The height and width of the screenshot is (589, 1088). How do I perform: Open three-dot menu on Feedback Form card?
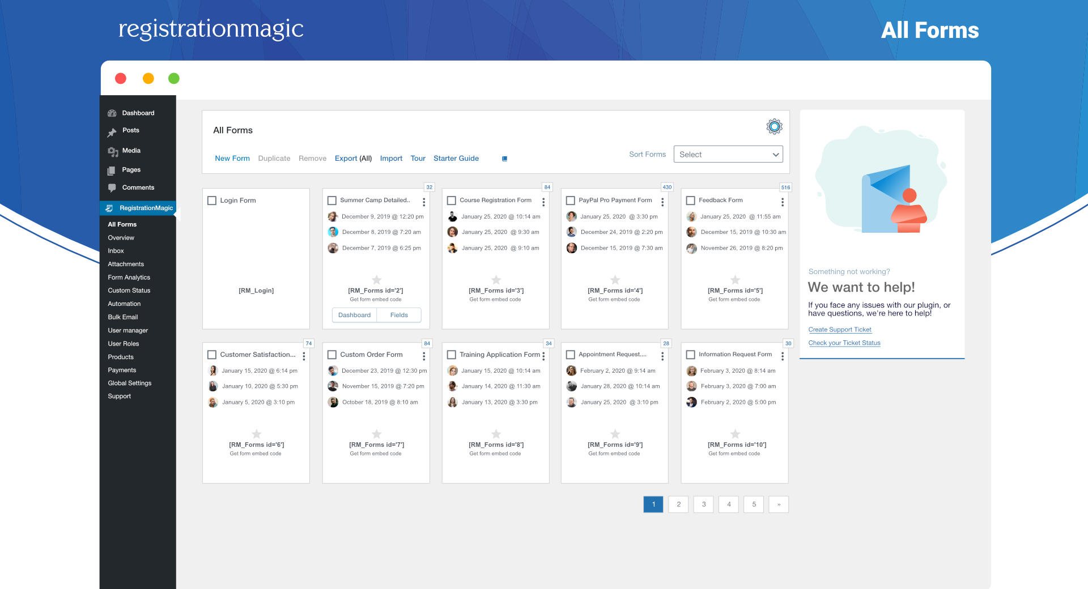783,202
